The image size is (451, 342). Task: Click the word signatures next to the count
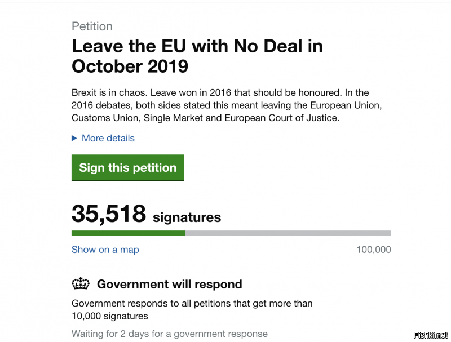pos(187,217)
